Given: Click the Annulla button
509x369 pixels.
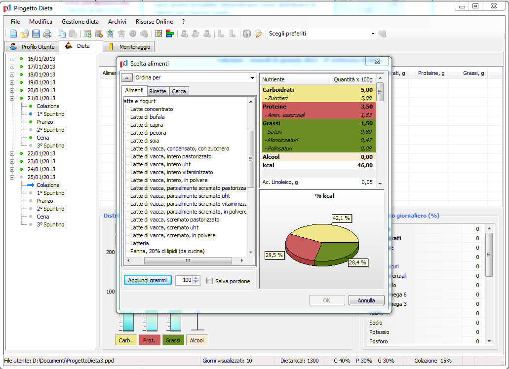Looking at the screenshot, I should pos(366,300).
